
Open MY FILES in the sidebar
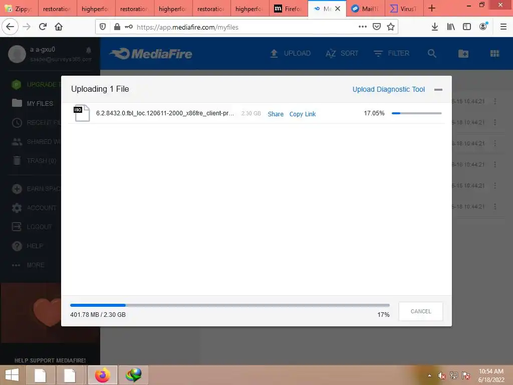33,103
